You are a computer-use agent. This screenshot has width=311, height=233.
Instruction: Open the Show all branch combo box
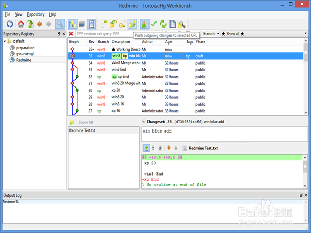(x=264, y=34)
